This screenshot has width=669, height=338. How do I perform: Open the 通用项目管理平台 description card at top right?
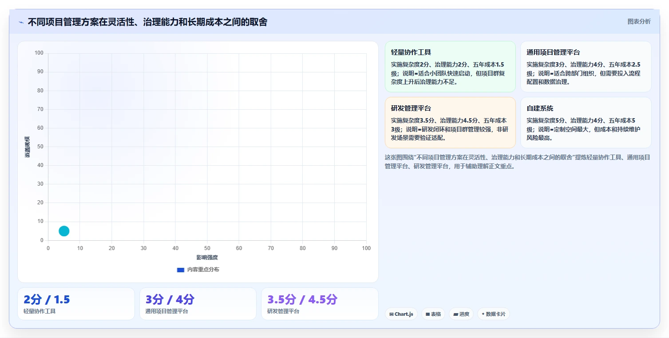(x=586, y=67)
